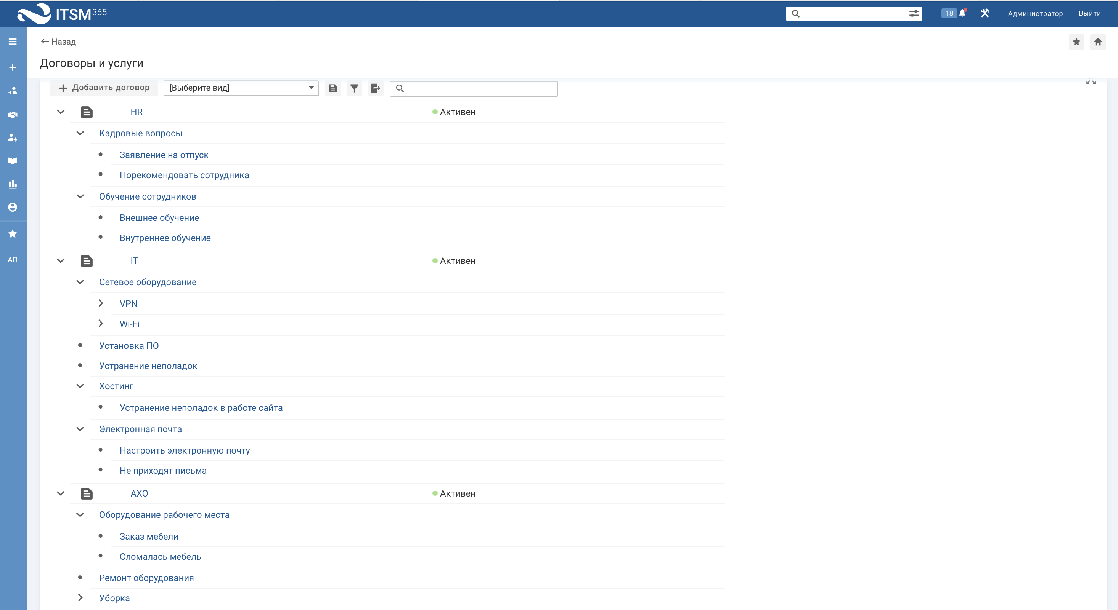Viewport: 1118px width, 610px height.
Task: Collapse the HR contract node
Action: [x=61, y=112]
